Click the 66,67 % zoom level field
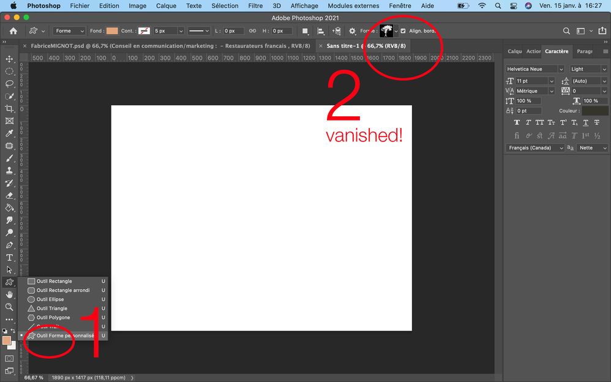The width and height of the screenshot is (611, 382). click(34, 378)
